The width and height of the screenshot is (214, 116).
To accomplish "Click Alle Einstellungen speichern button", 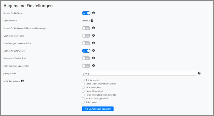I will point(98,109).
